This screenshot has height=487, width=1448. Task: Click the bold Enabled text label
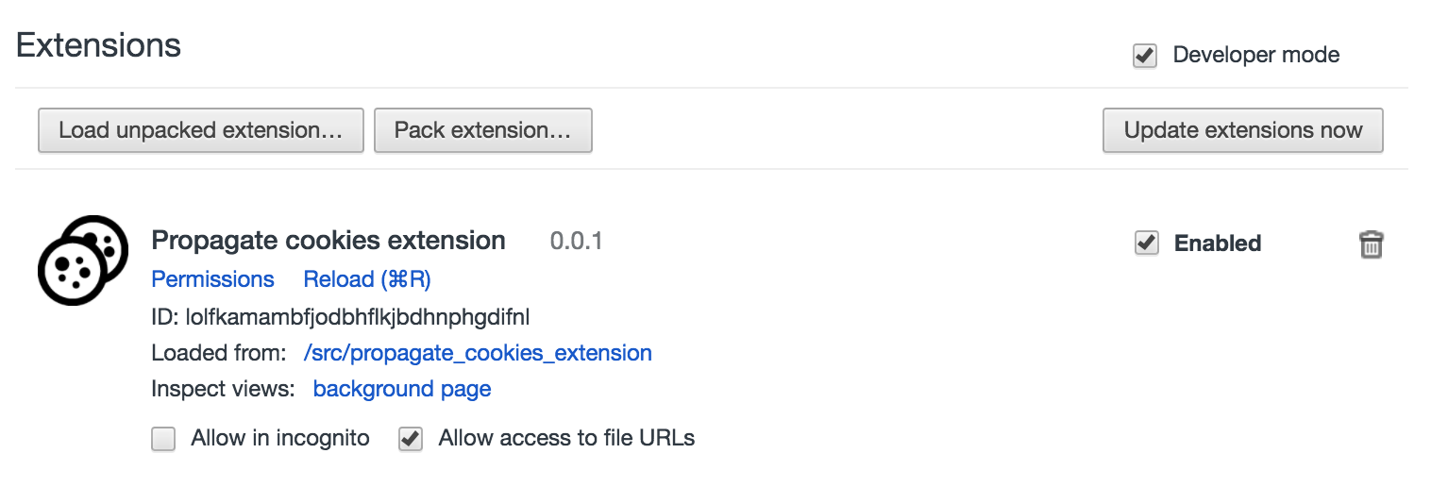1218,243
